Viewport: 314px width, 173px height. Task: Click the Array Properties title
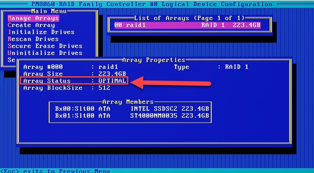point(154,60)
